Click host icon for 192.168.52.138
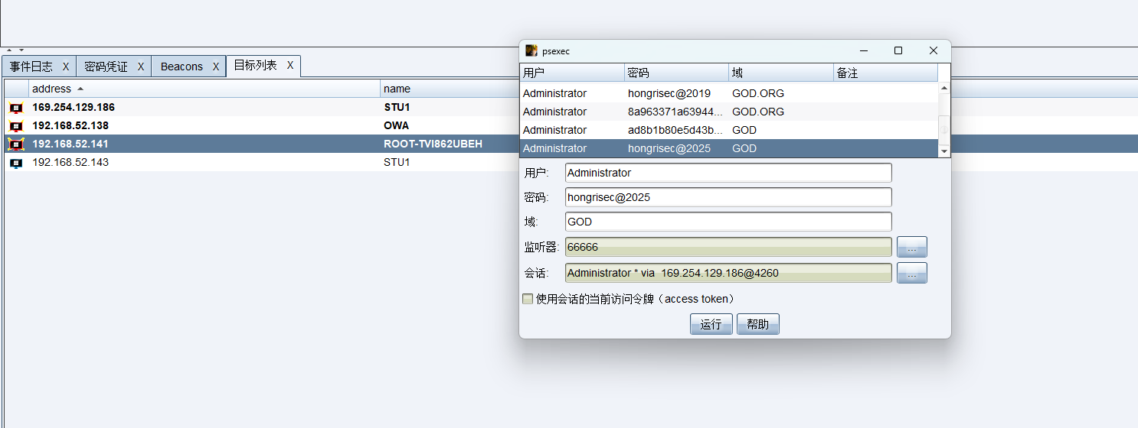 tap(16, 126)
